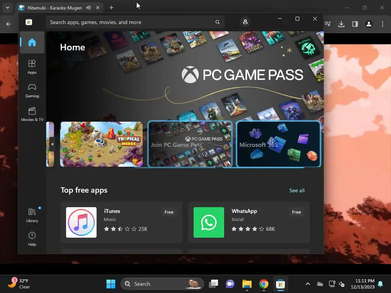Image resolution: width=391 pixels, height=293 pixels.
Task: Go to the Gaming section
Action: point(32,91)
